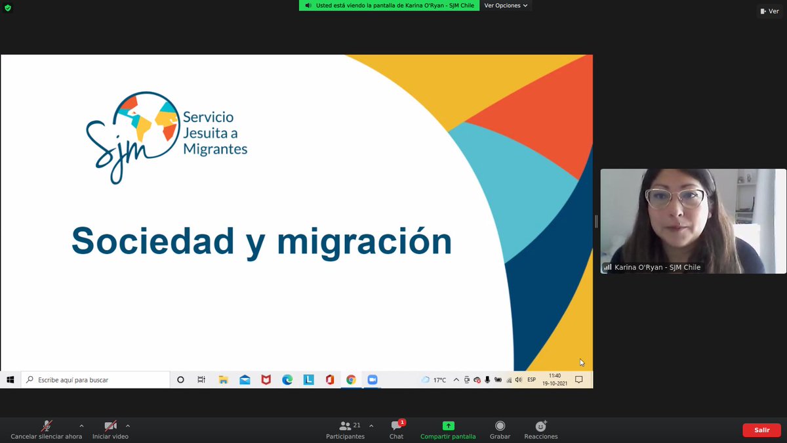Image resolution: width=787 pixels, height=443 pixels.
Task: Open Reacciones emoji menu
Action: (x=541, y=431)
